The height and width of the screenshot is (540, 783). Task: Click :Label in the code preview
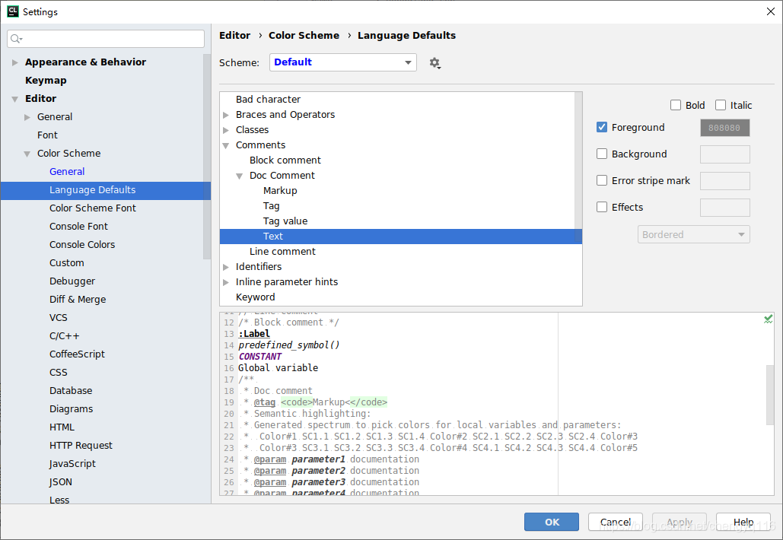pyautogui.click(x=253, y=333)
